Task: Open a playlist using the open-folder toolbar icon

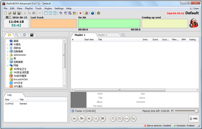Action: tap(10, 13)
